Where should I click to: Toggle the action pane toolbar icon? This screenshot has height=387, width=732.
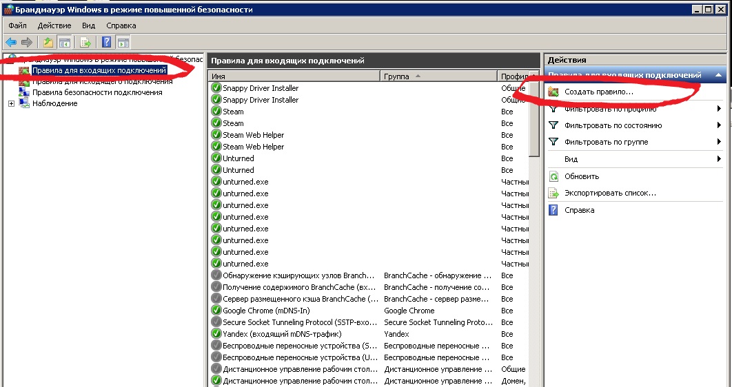point(123,43)
